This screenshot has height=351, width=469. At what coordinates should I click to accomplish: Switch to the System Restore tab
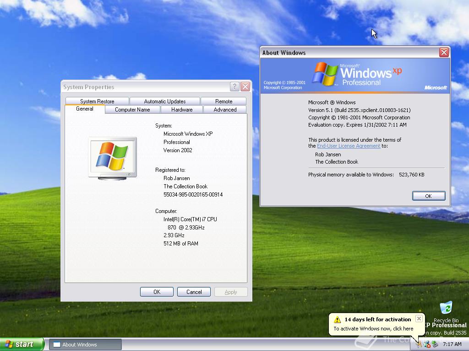[97, 101]
